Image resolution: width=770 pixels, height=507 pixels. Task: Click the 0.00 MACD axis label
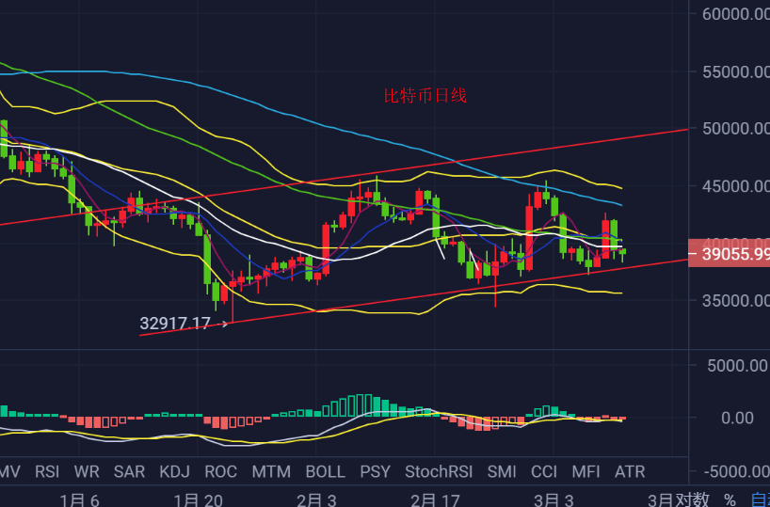point(737,418)
